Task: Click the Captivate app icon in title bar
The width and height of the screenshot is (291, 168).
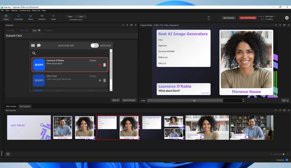Action: pos(2,7)
